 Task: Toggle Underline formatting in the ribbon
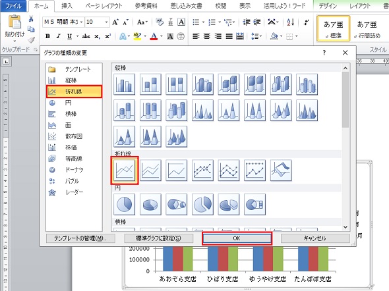(x=69, y=36)
